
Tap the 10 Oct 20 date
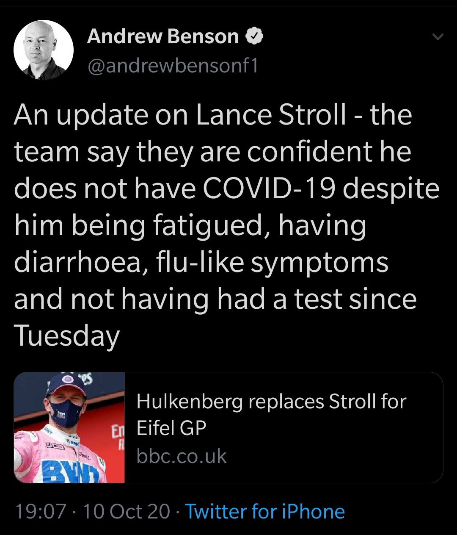(126, 511)
